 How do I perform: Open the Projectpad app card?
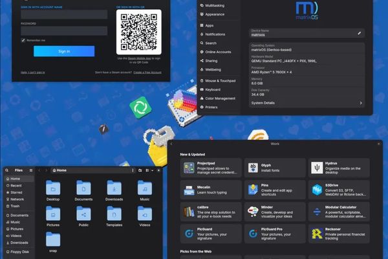coord(211,168)
